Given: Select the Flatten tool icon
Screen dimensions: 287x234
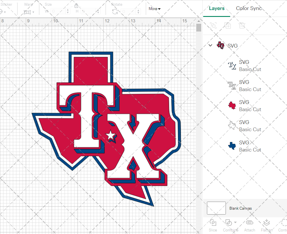Looking at the screenshot, I should tap(266, 222).
